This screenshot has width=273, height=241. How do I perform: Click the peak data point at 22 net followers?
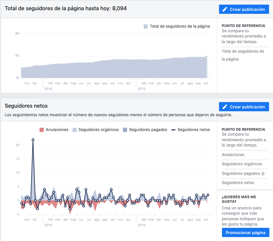point(33,140)
